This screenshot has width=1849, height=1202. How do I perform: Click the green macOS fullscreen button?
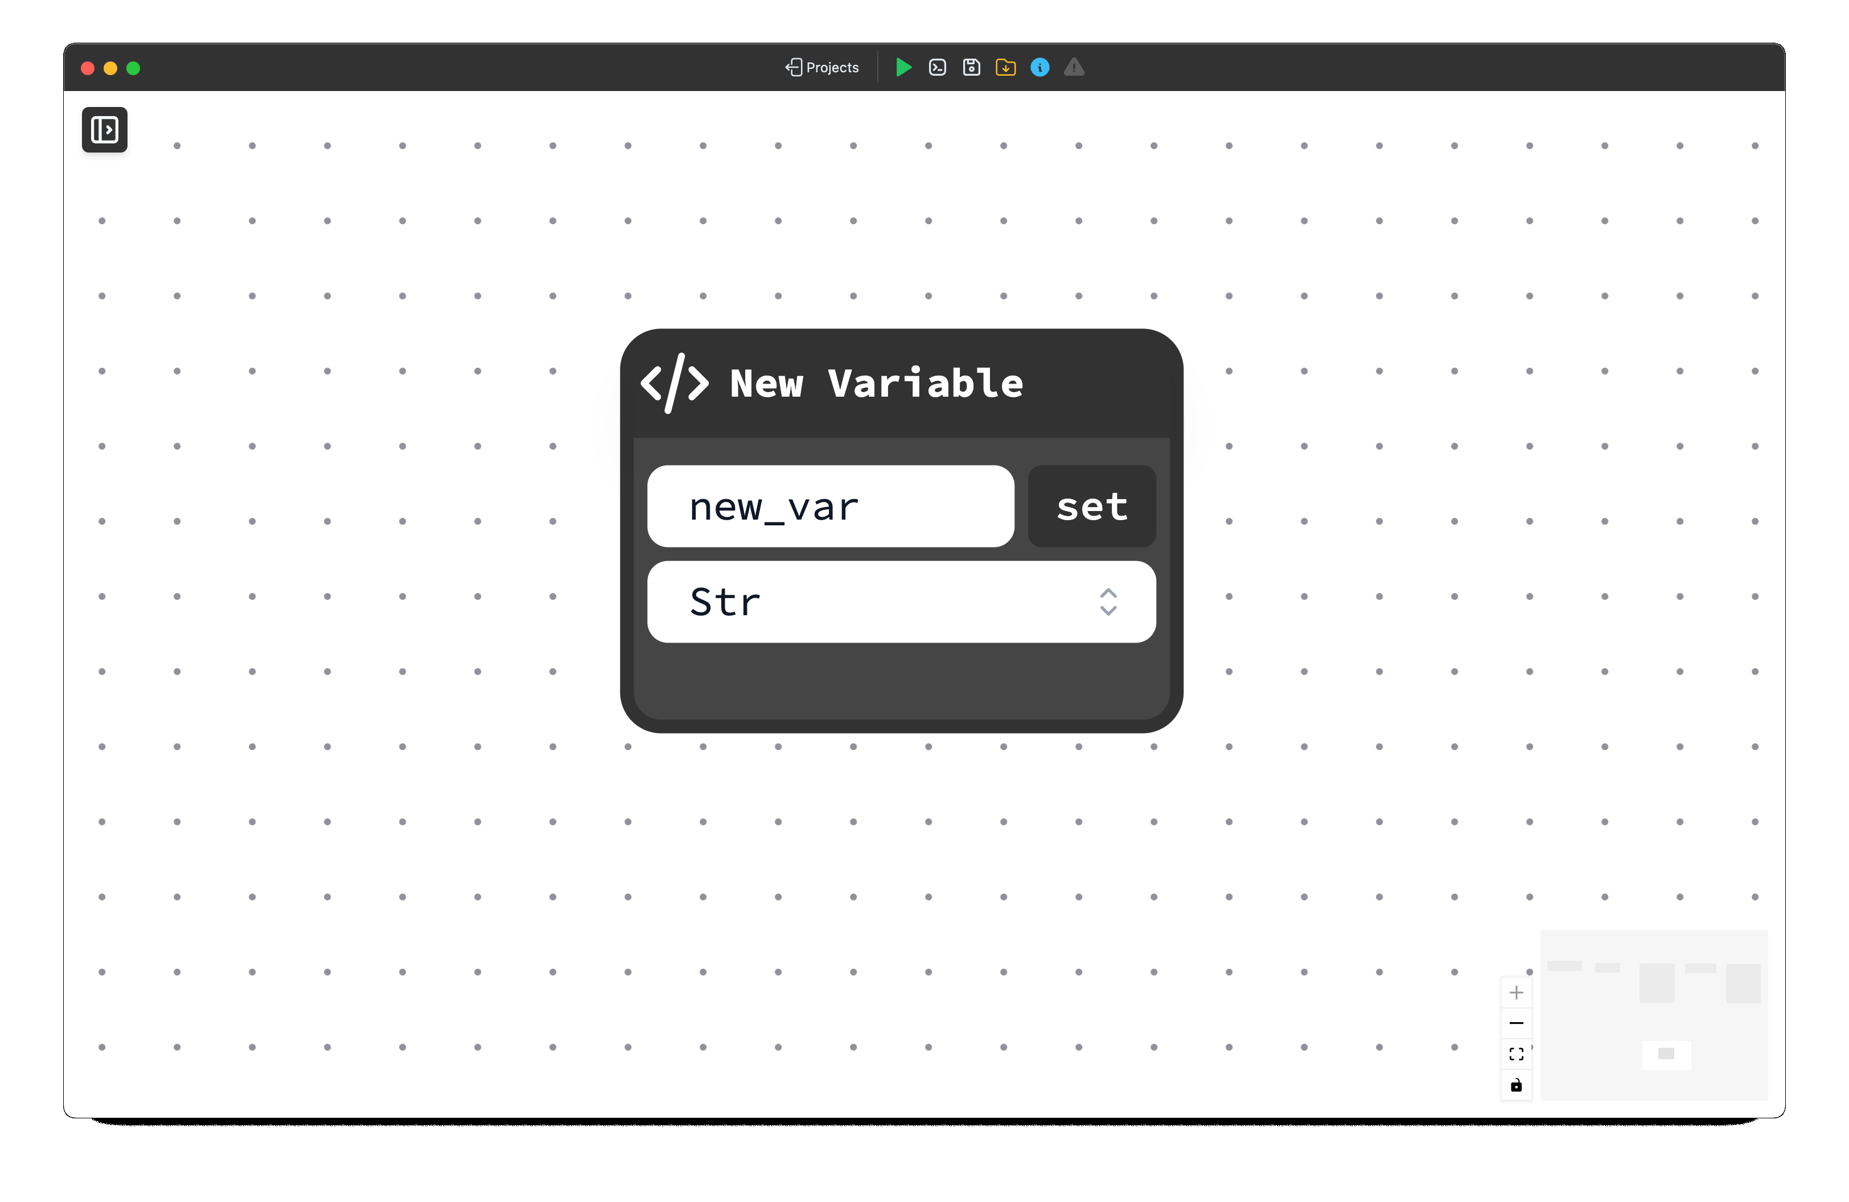coord(134,68)
